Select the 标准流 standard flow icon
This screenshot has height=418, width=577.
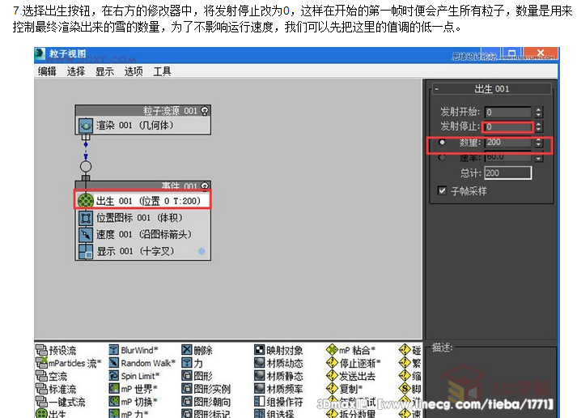coord(41,389)
